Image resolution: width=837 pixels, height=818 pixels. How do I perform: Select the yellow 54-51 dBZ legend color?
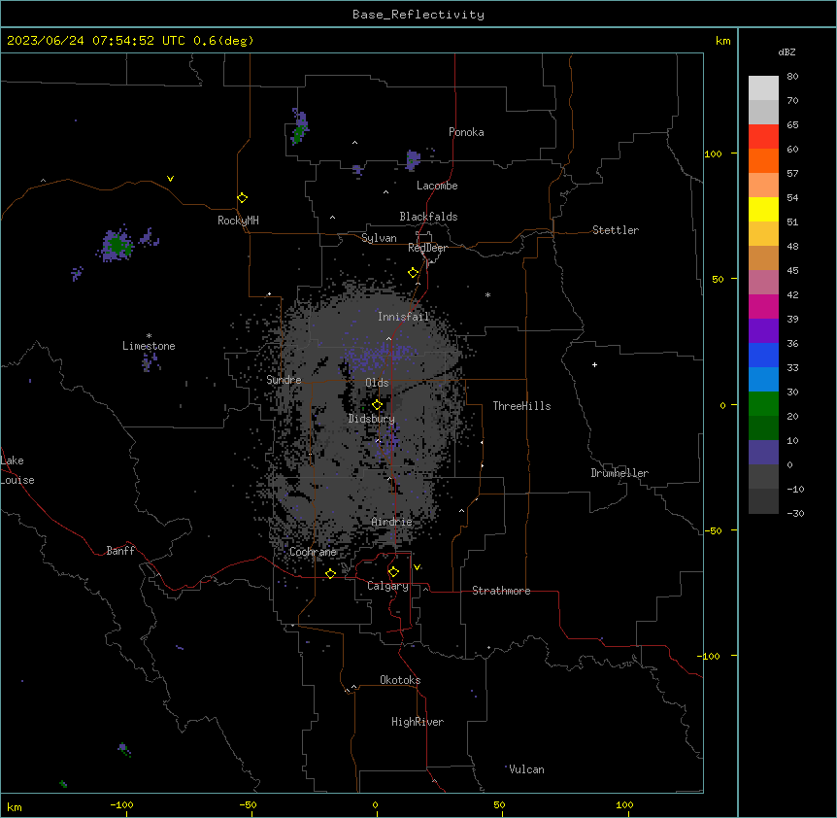(763, 209)
